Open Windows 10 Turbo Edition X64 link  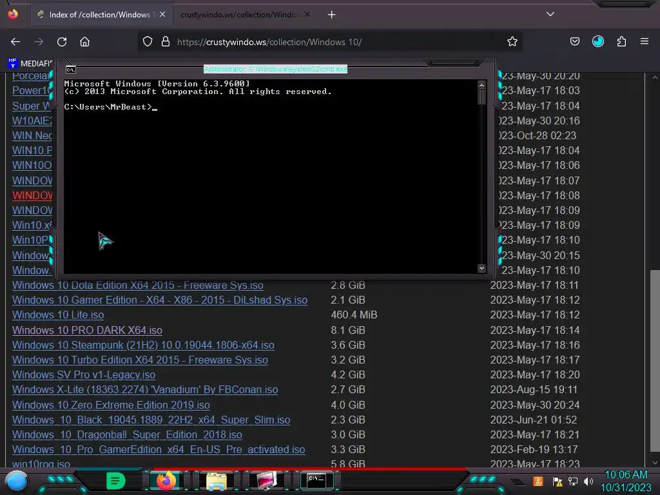[140, 360]
